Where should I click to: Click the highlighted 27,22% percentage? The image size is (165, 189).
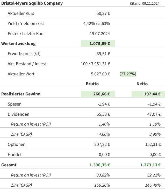(x=128, y=74)
